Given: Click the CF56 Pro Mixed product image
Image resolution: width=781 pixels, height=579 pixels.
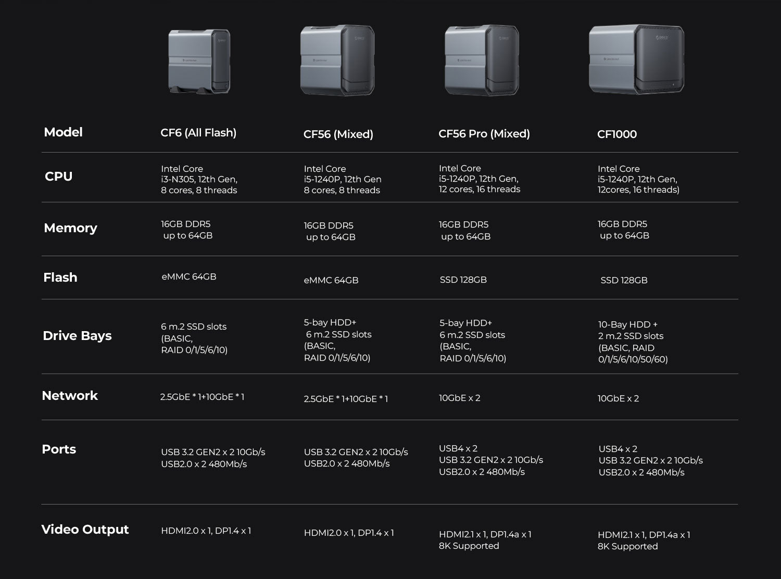Looking at the screenshot, I should 482,60.
